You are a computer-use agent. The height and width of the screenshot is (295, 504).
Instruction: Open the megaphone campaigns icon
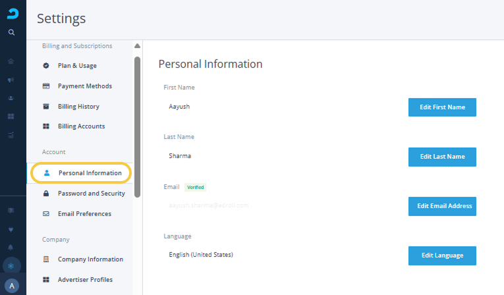pos(11,80)
